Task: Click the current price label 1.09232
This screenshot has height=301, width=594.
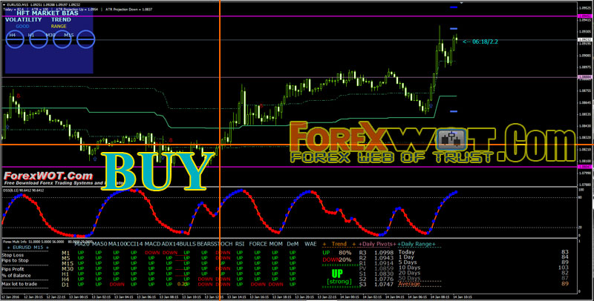Action: [x=586, y=39]
